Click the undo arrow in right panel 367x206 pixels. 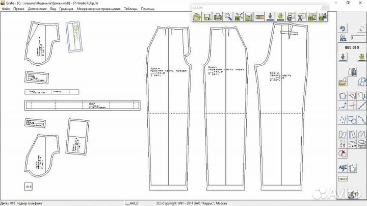click(x=343, y=29)
